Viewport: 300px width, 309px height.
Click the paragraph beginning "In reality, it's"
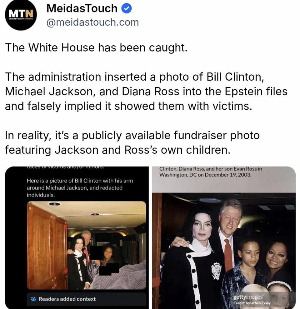tap(132, 142)
